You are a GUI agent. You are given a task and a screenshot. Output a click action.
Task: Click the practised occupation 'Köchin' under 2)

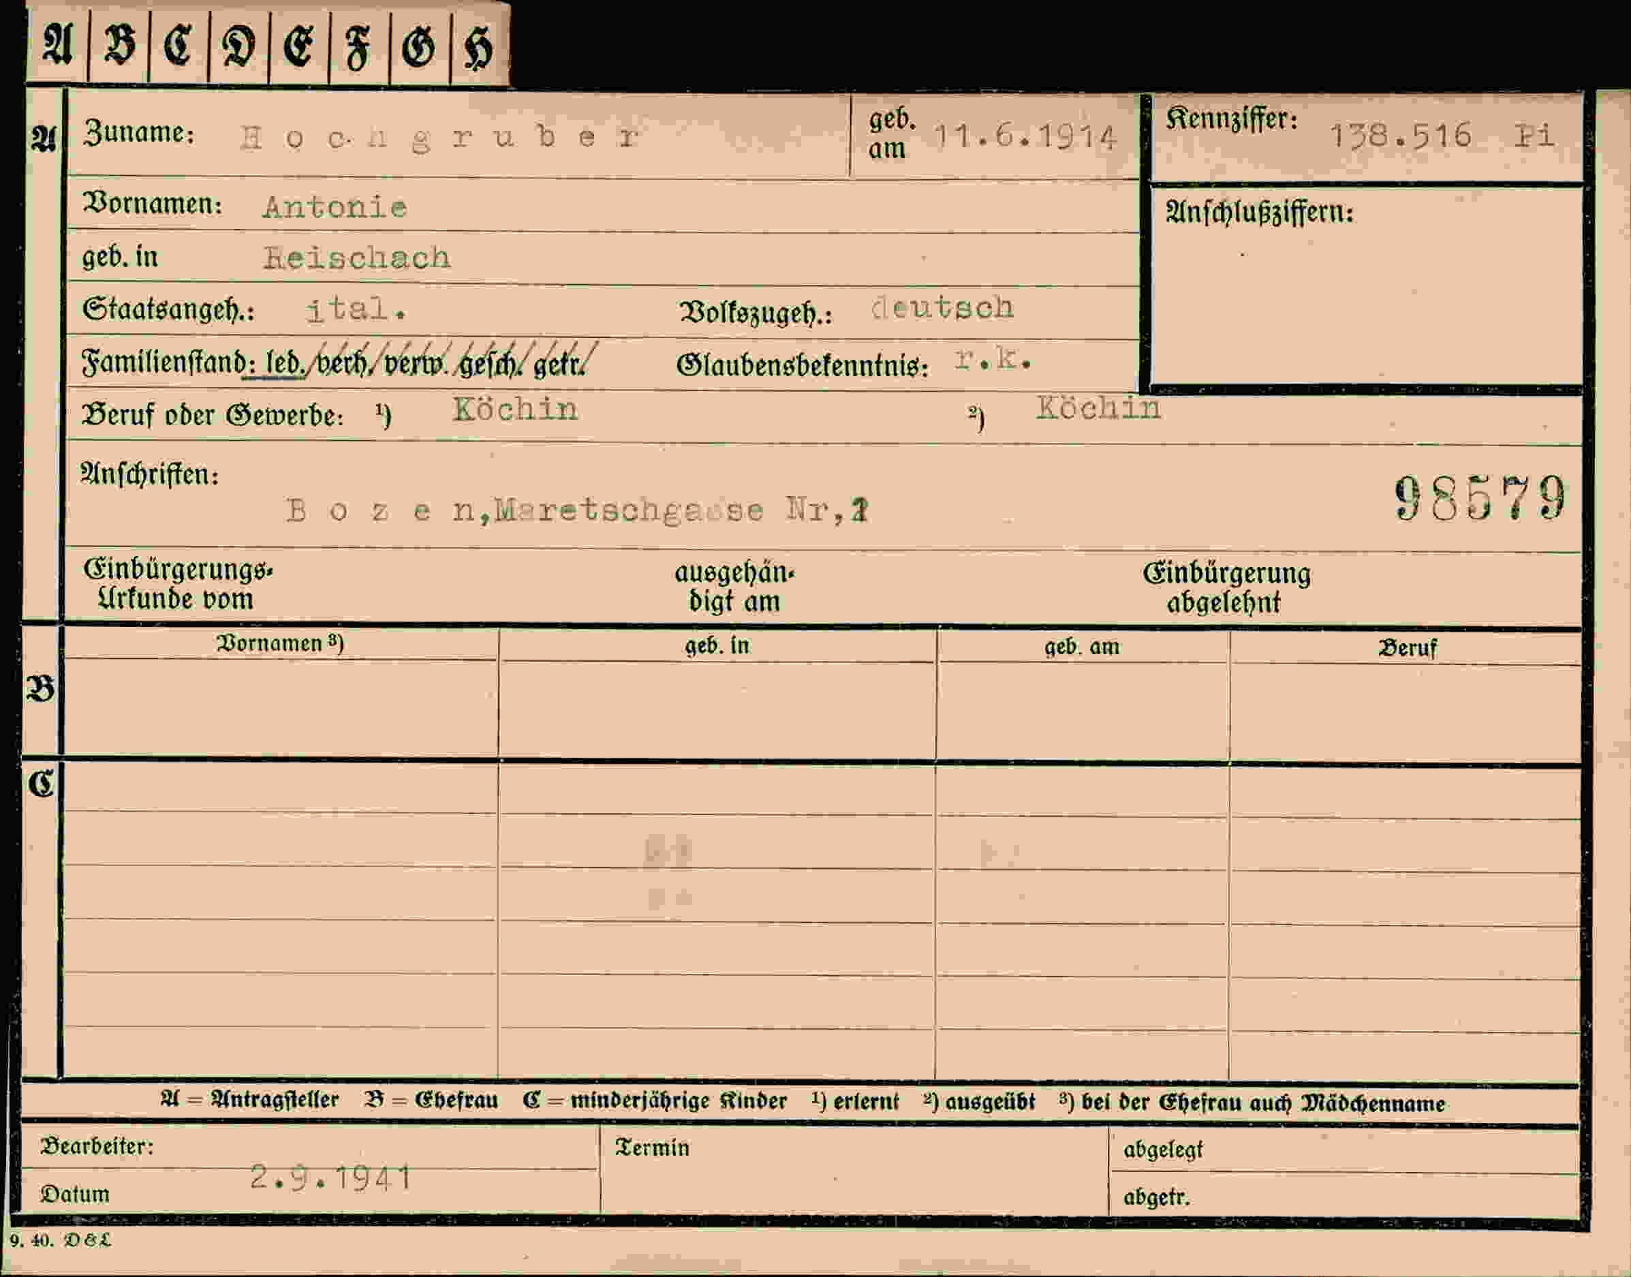point(1098,408)
